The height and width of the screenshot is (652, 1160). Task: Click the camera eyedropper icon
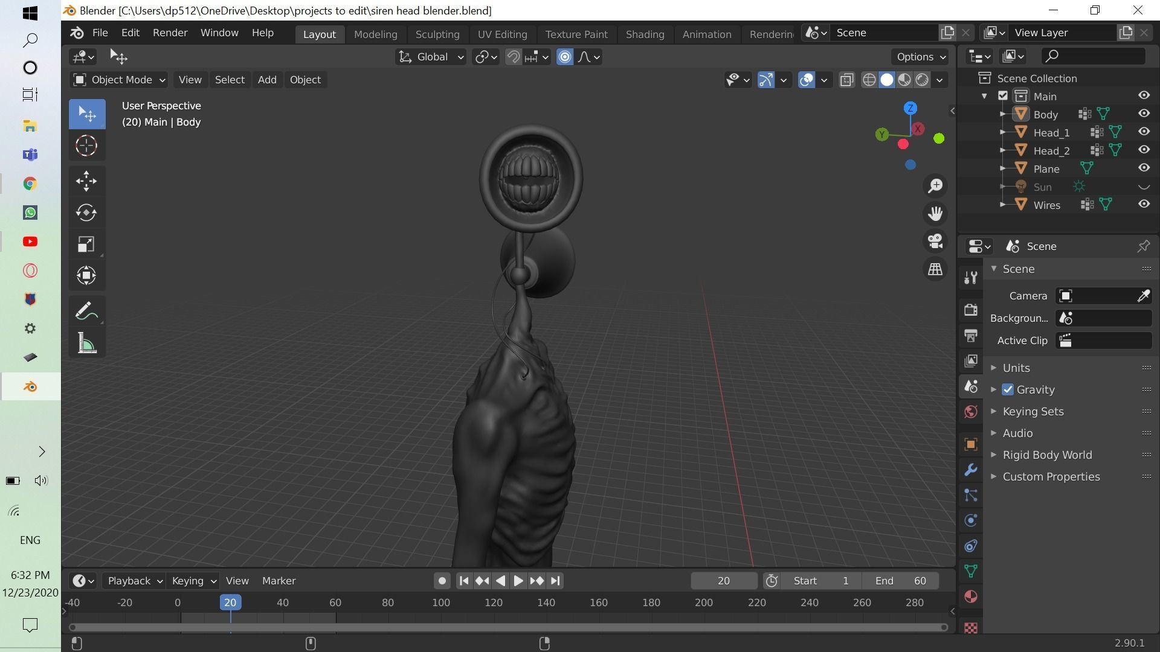pyautogui.click(x=1143, y=296)
